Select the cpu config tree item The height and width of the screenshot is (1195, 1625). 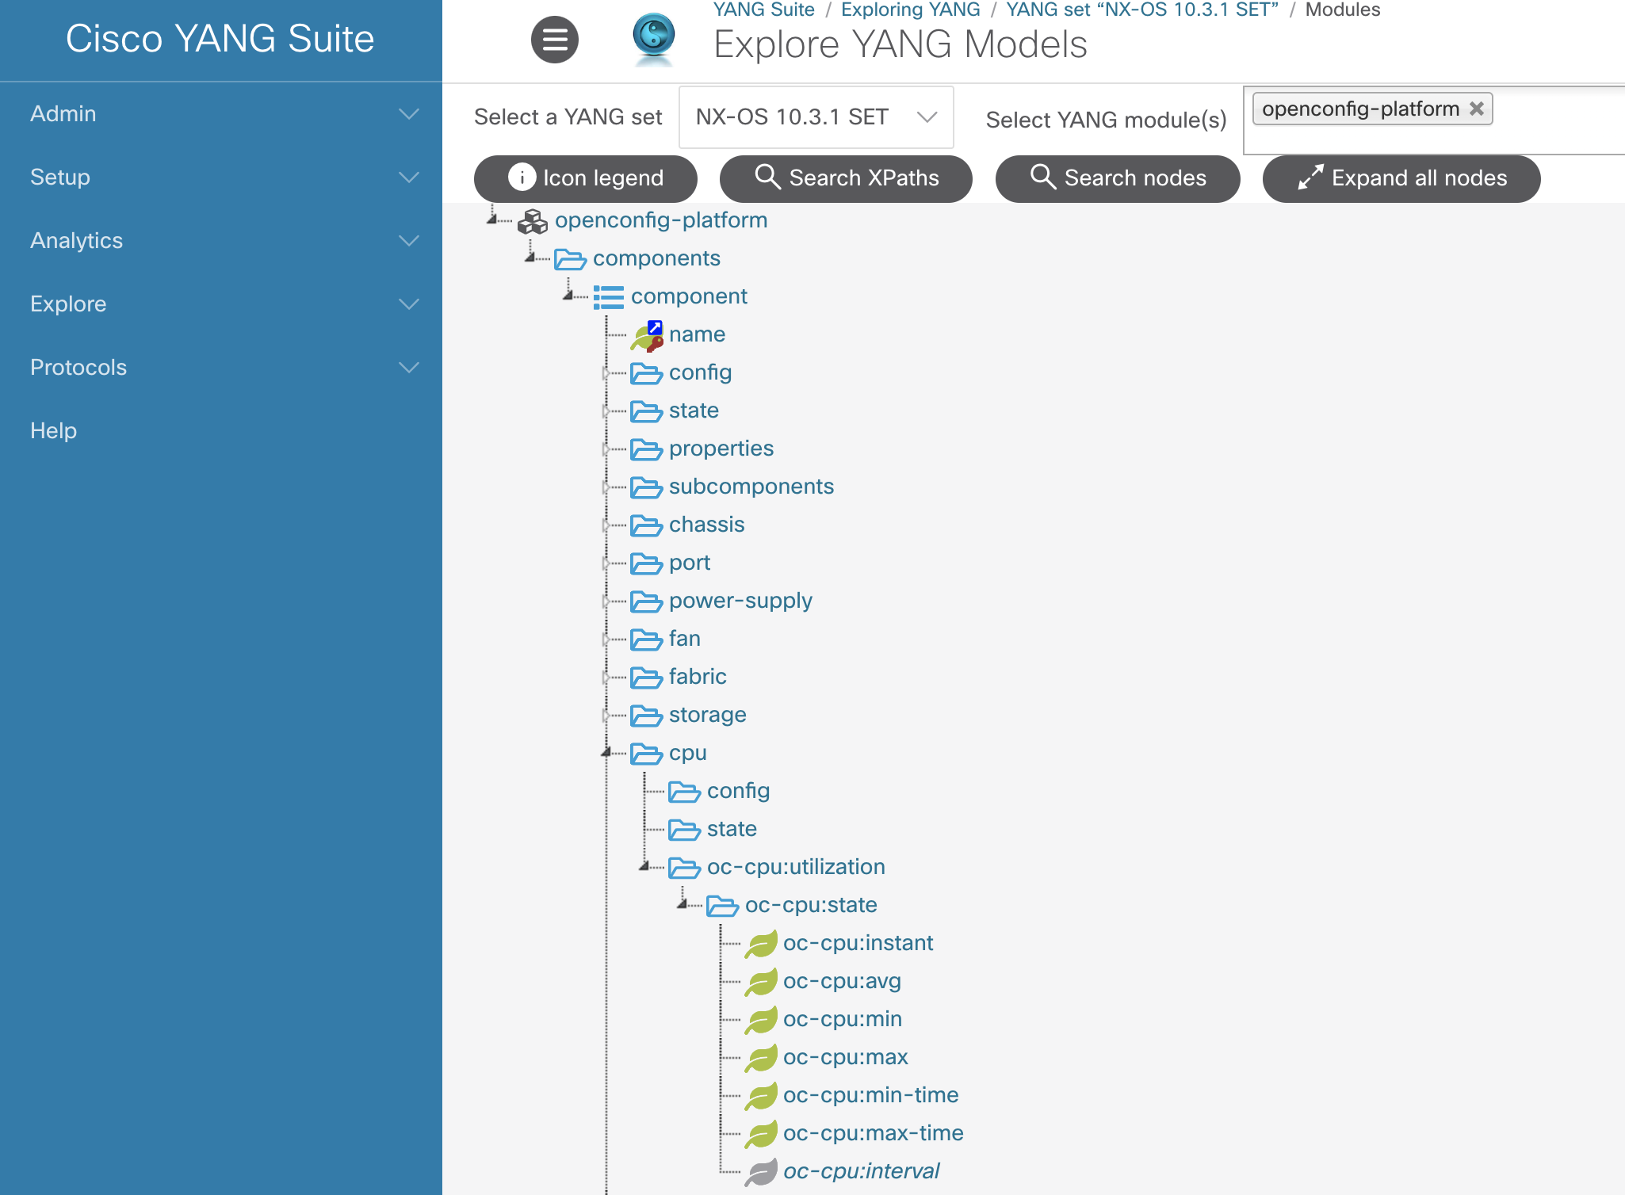tap(738, 791)
